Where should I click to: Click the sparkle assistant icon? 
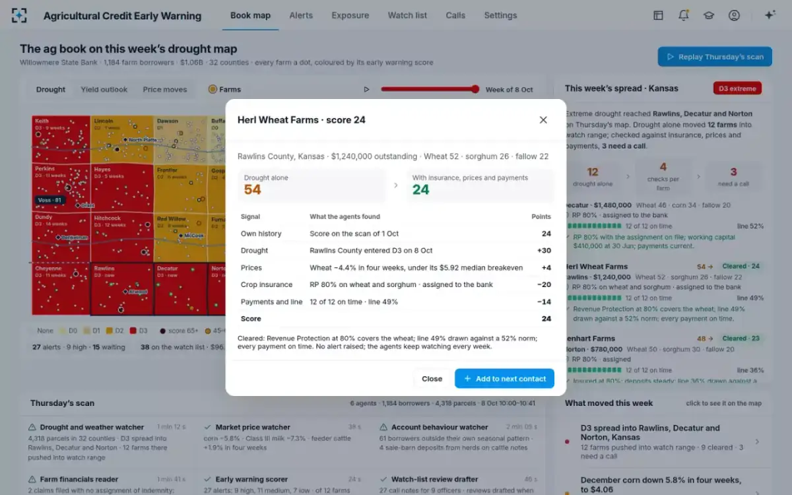click(770, 15)
